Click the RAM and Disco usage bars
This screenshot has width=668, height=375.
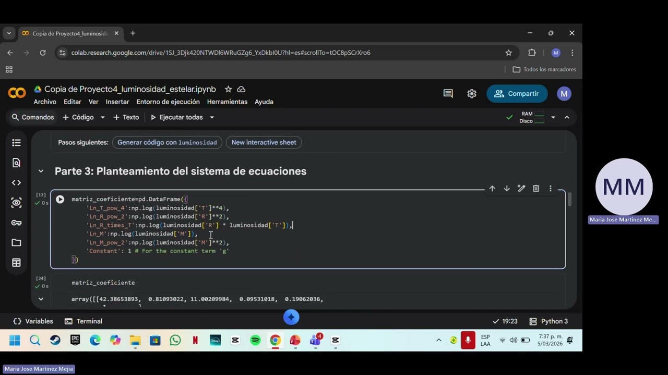tap(532, 117)
